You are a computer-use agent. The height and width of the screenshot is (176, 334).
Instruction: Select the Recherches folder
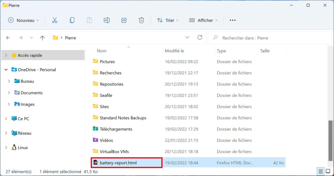[x=111, y=73]
